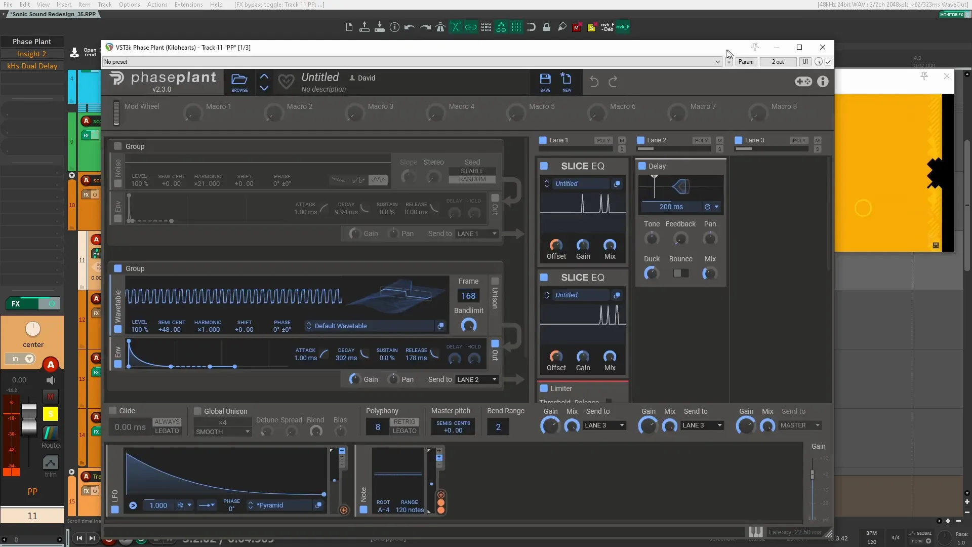972x547 pixels.
Task: Toggle the LFO retrigger play icon
Action: click(133, 505)
